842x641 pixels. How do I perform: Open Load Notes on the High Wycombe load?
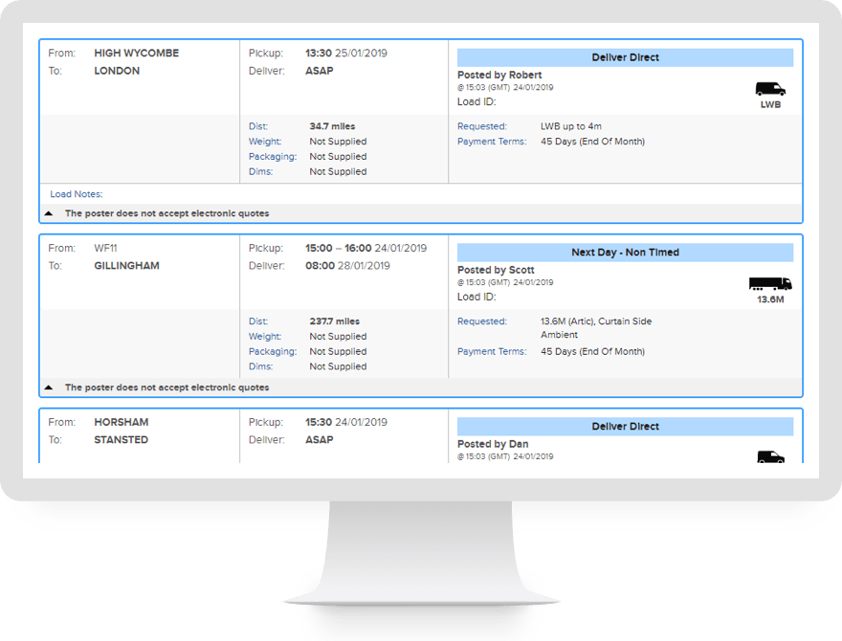[77, 194]
